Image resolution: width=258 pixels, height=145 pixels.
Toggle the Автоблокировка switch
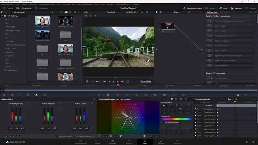tap(162, 122)
